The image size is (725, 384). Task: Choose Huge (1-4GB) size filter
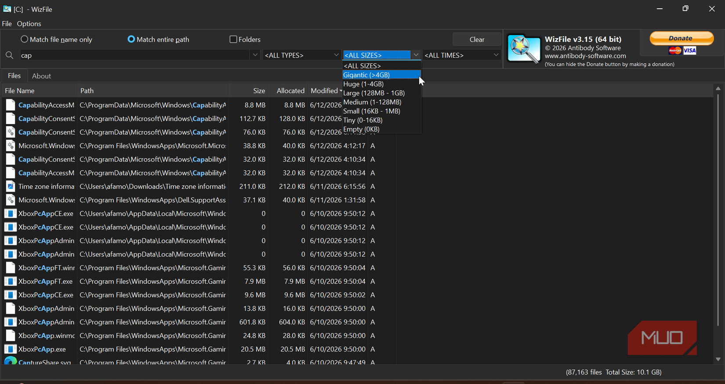381,84
